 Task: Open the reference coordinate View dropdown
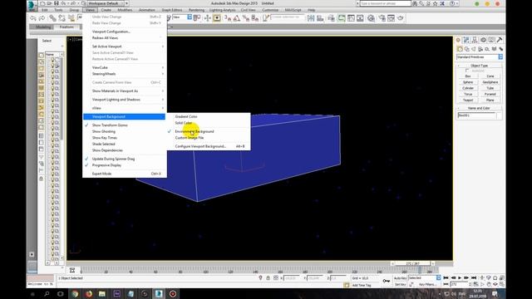tap(182, 17)
